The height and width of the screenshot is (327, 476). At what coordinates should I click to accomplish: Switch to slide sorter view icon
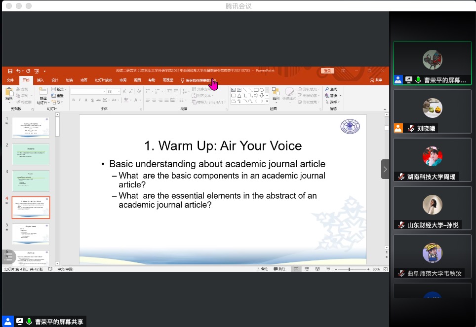[307, 269]
